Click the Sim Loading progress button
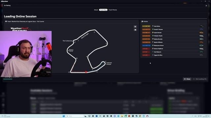This screenshot has width=211, height=118. click(200, 79)
